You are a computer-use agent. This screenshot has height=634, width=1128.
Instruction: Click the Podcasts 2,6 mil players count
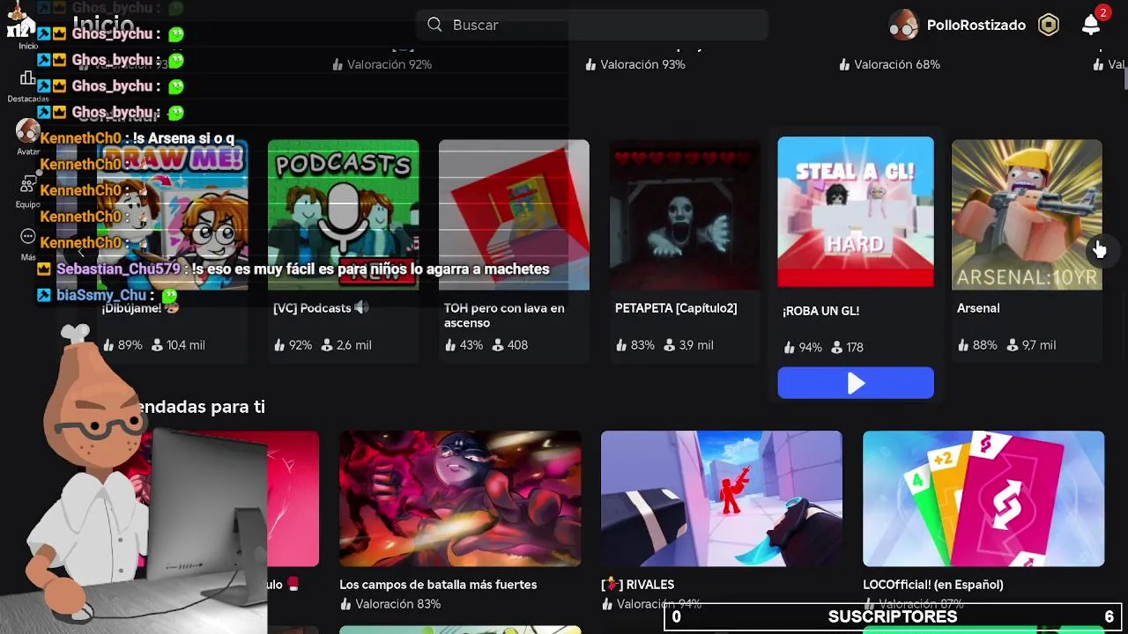pyautogui.click(x=345, y=345)
